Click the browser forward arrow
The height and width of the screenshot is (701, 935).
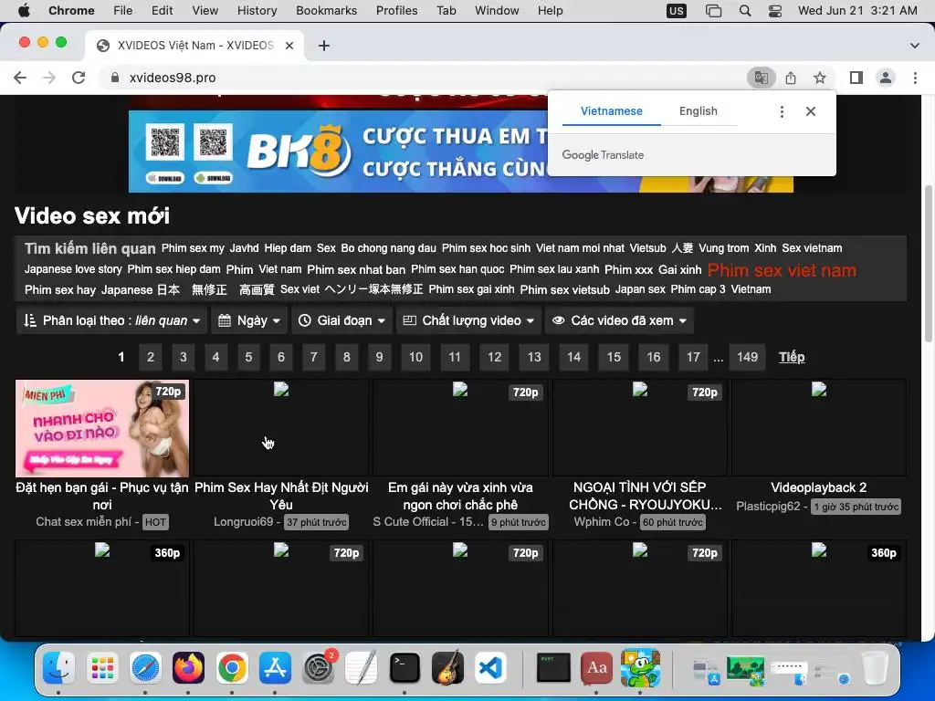click(x=49, y=78)
